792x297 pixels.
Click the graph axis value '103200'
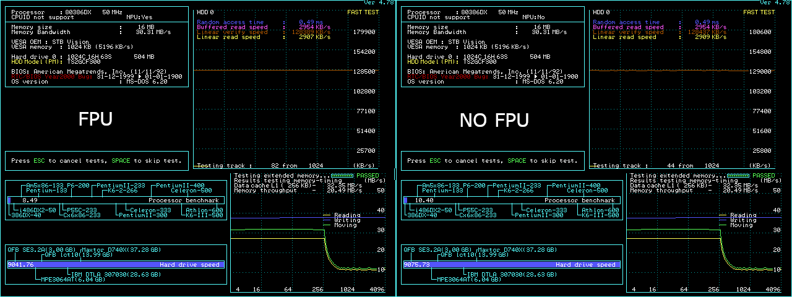760,92
